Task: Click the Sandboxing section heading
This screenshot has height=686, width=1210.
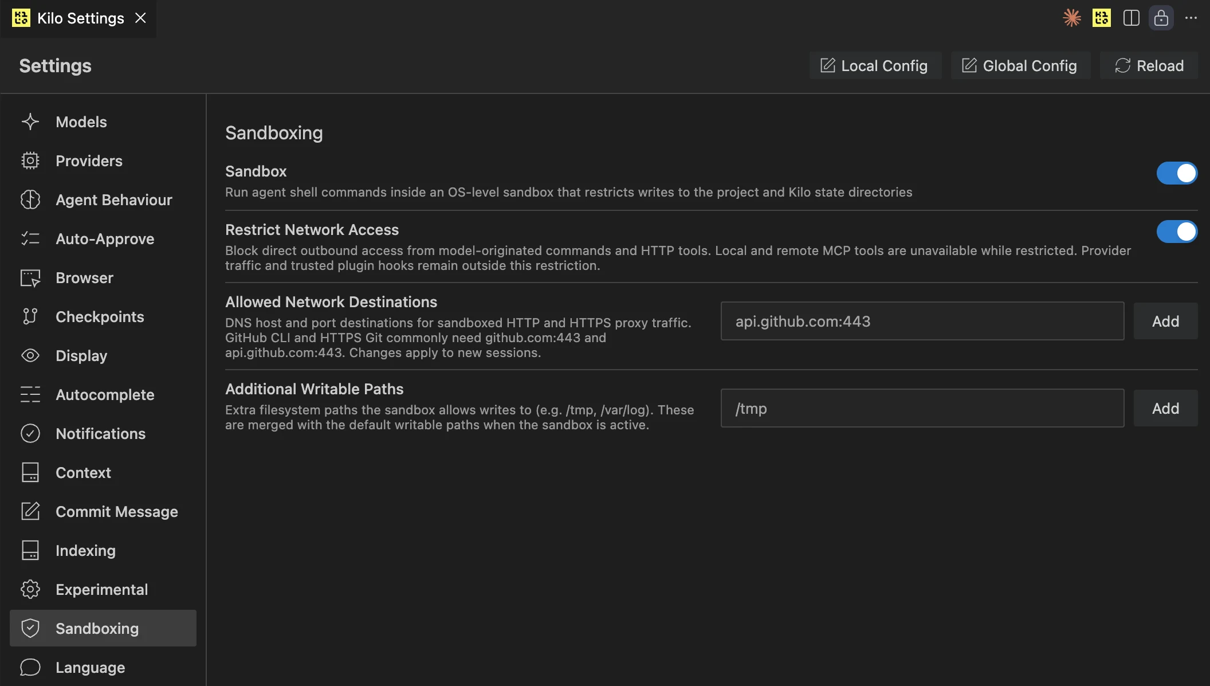Action: coord(274,133)
